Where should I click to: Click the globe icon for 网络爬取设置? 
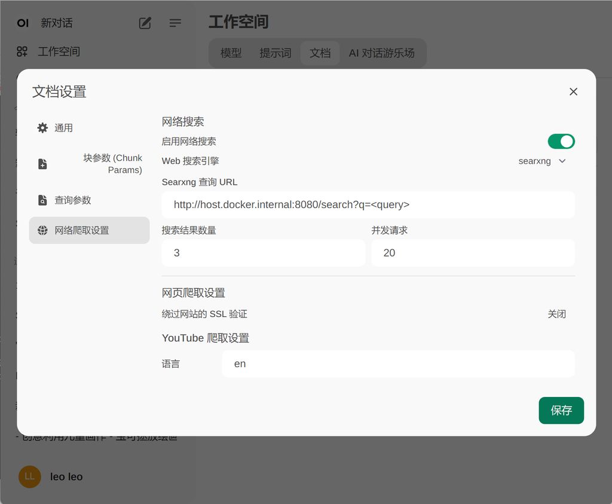pos(42,230)
